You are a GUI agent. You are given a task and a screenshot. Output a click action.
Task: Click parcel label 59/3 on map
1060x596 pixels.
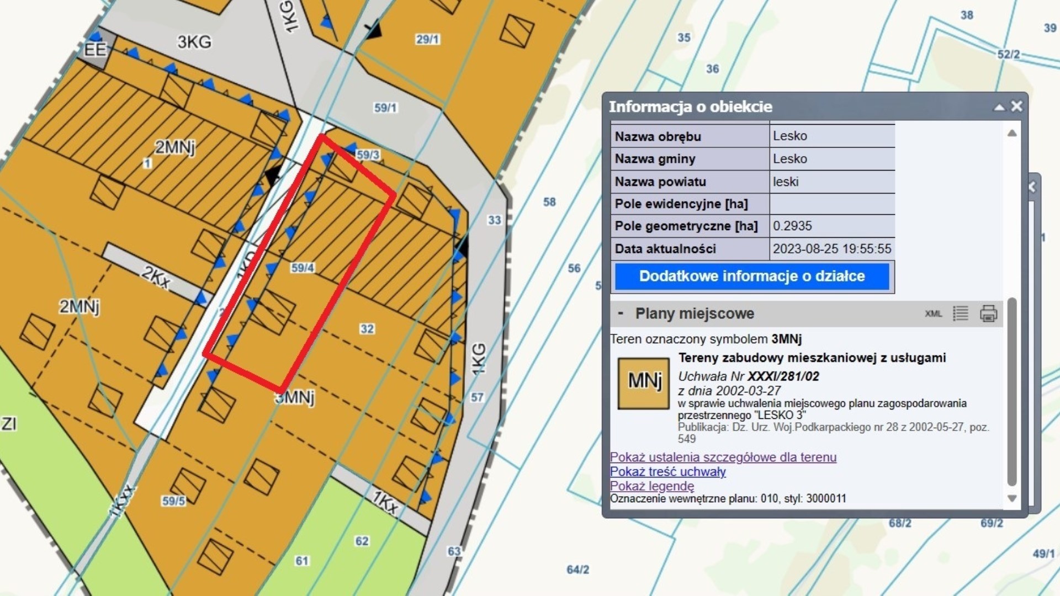tap(368, 155)
